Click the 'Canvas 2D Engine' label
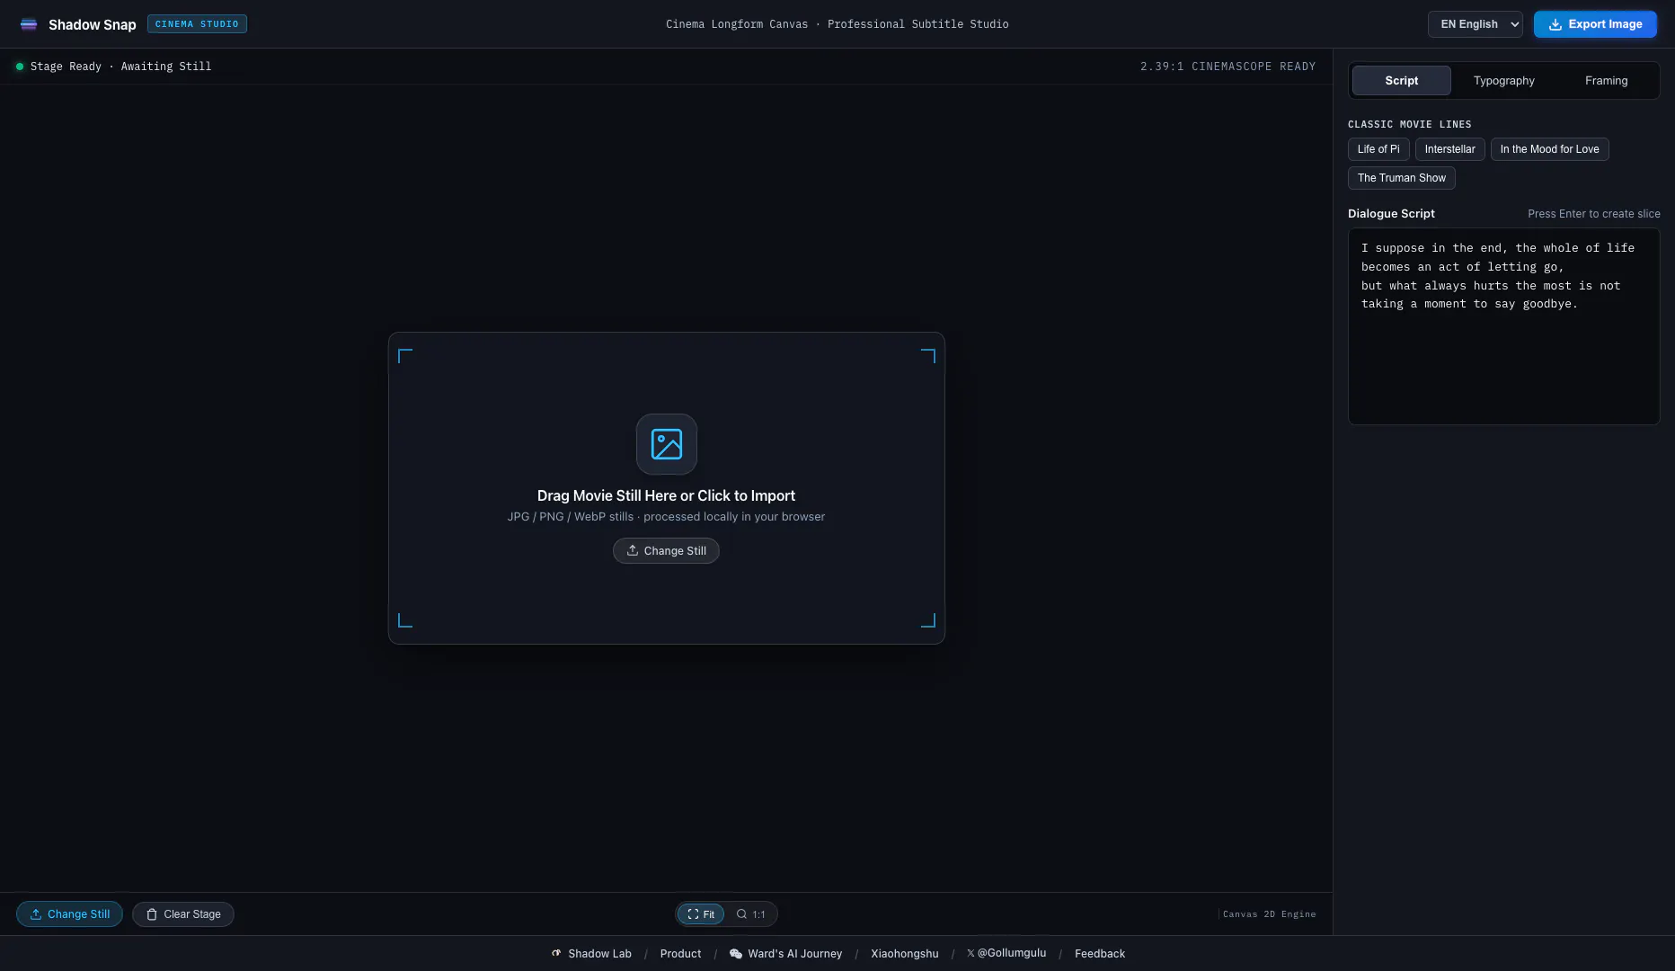Screen dimensions: 1675x971 click(x=1269, y=914)
